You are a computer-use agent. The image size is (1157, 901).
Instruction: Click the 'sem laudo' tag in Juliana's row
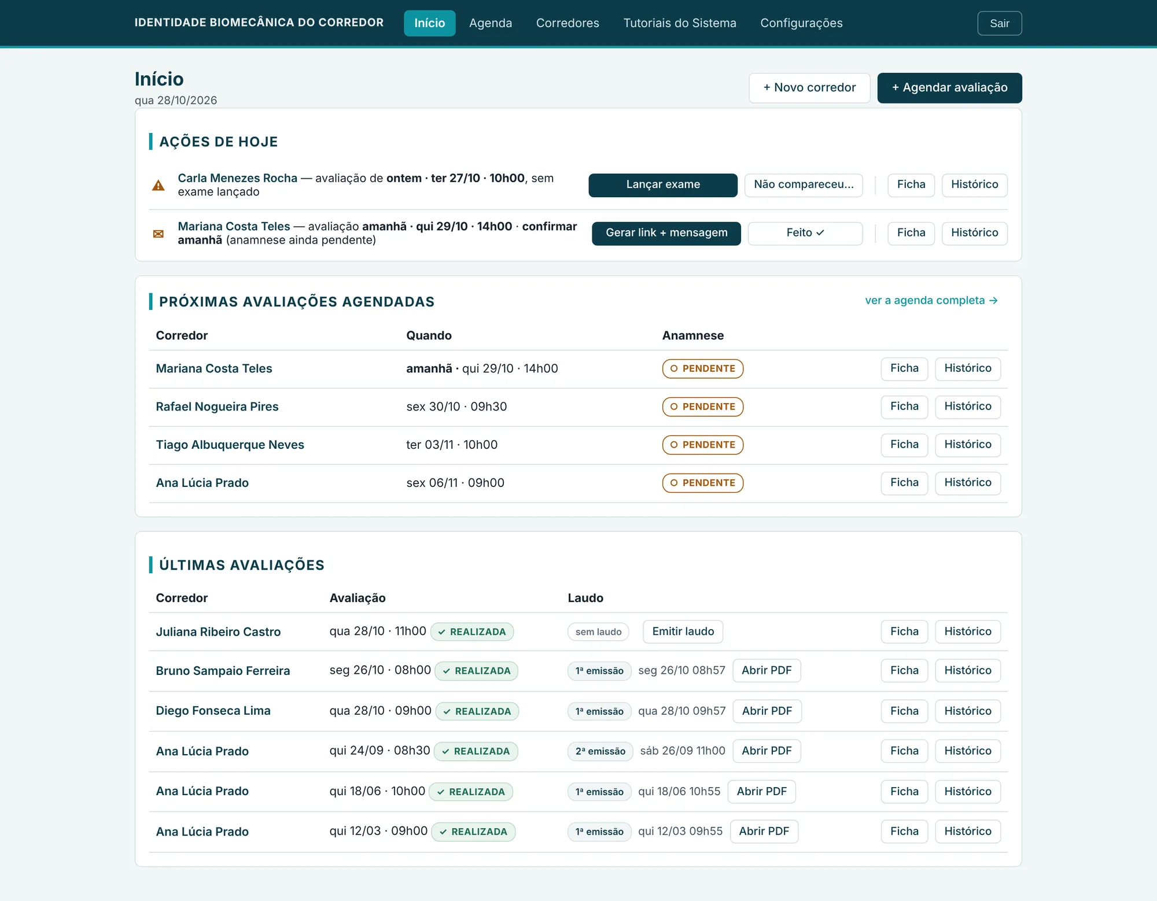point(598,632)
